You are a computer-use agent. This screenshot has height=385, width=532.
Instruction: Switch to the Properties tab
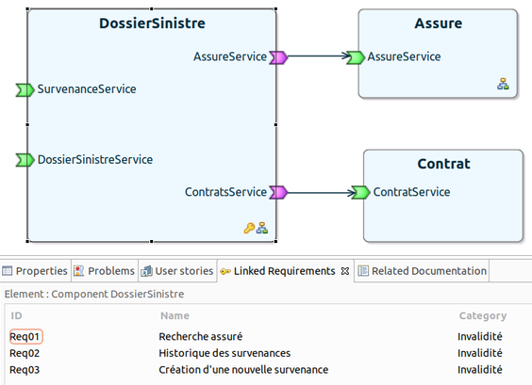(x=35, y=271)
